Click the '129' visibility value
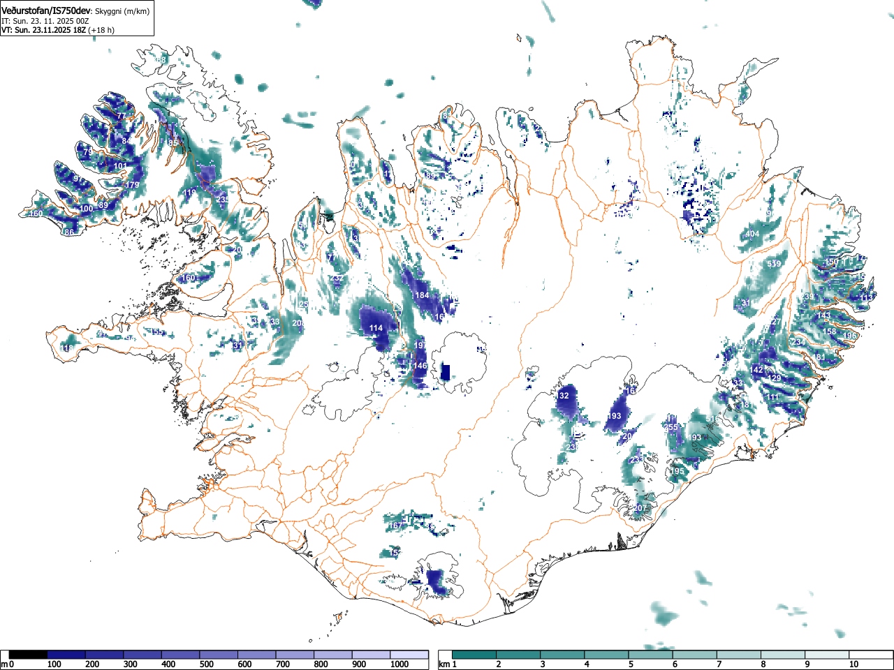Image resolution: width=894 pixels, height=670 pixels. pos(775,378)
